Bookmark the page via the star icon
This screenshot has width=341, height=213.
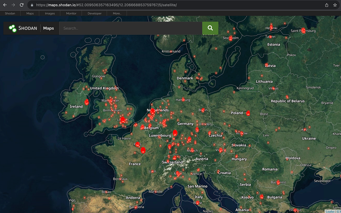pyautogui.click(x=335, y=5)
